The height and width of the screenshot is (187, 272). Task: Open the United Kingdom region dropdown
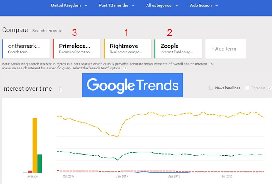click(69, 6)
